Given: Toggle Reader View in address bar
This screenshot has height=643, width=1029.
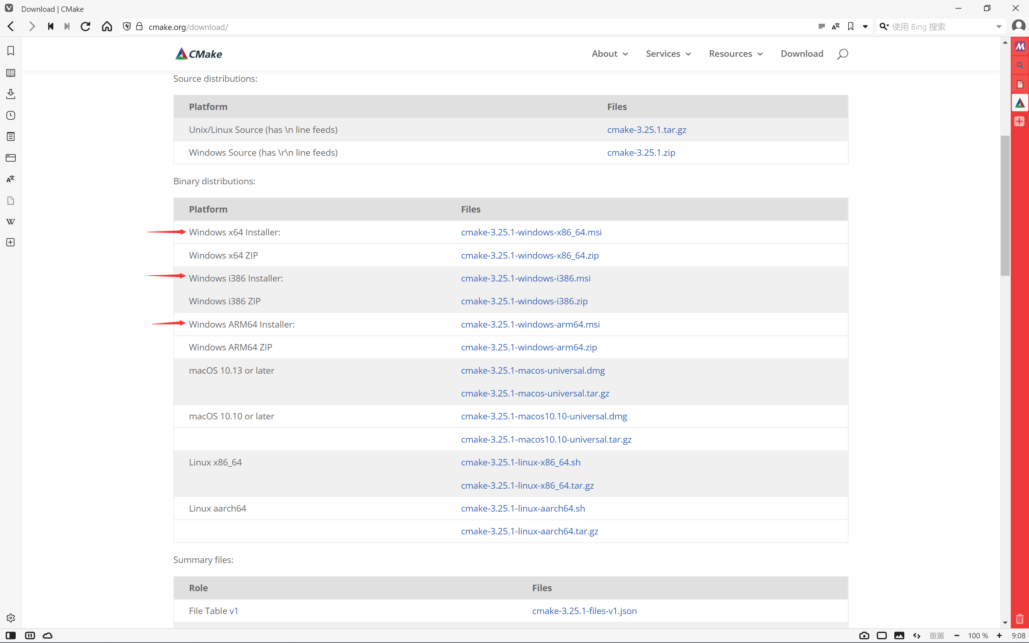Looking at the screenshot, I should (821, 27).
